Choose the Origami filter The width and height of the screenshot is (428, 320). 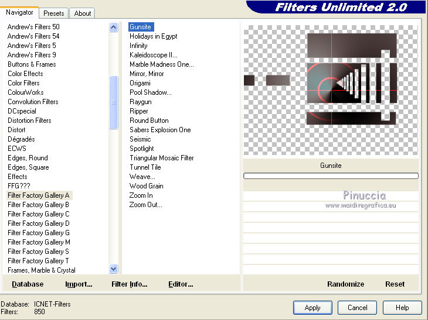pyautogui.click(x=140, y=83)
